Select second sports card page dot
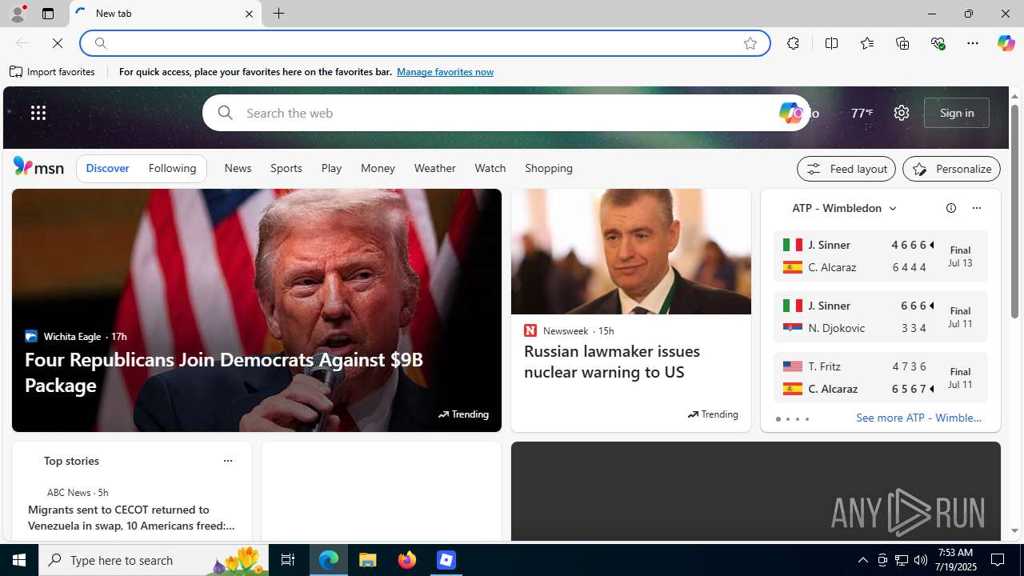Image resolution: width=1024 pixels, height=576 pixels. pyautogui.click(x=787, y=419)
